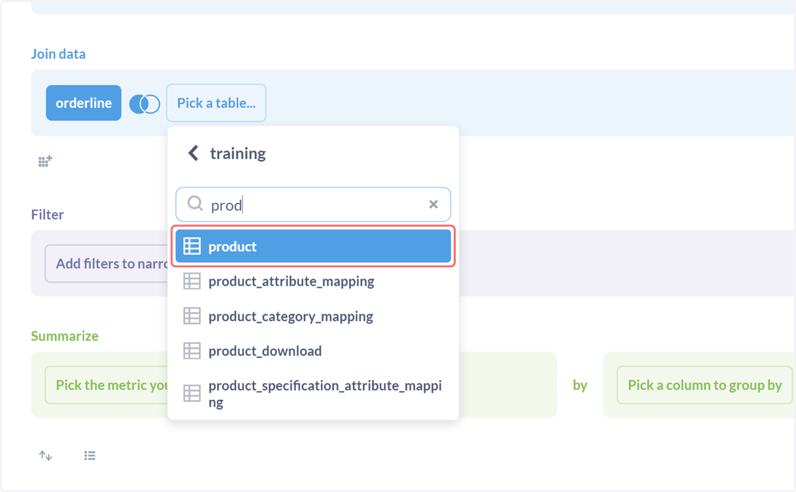Click the row limit list icon
Viewport: 796px width, 492px height.
[x=90, y=456]
